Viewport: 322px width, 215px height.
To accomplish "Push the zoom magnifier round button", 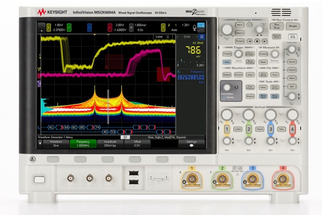I will [x=250, y=25].
